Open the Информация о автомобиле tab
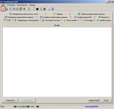 [x=27, y=20]
